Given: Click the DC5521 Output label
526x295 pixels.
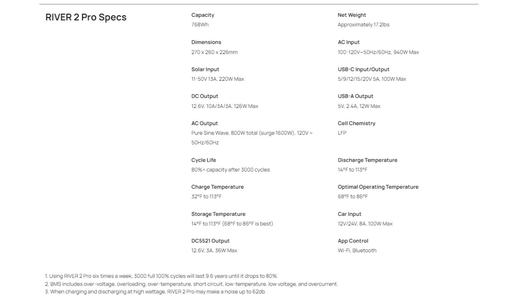Looking at the screenshot, I should pos(210,241).
